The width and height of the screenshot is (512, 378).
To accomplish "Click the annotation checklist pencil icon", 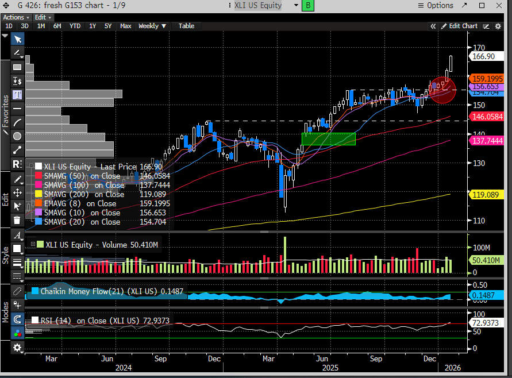I will (x=486, y=26).
